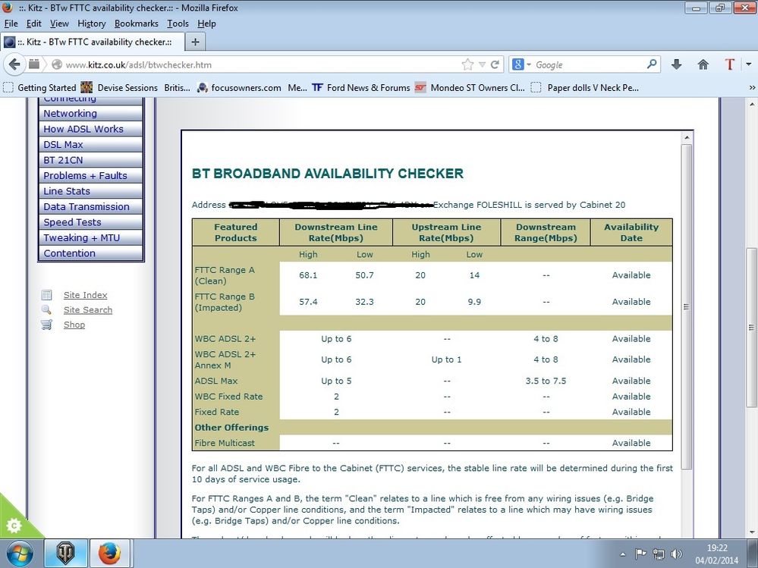Open the Help menu
Screen dimensions: 758x568
[x=206, y=24]
